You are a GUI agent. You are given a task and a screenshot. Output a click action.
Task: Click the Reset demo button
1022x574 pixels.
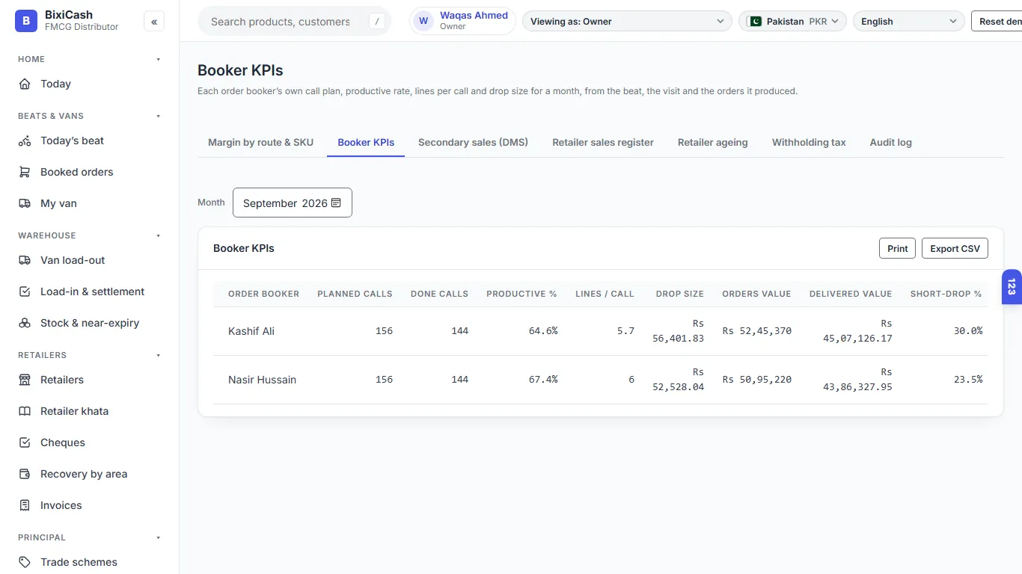(x=997, y=21)
